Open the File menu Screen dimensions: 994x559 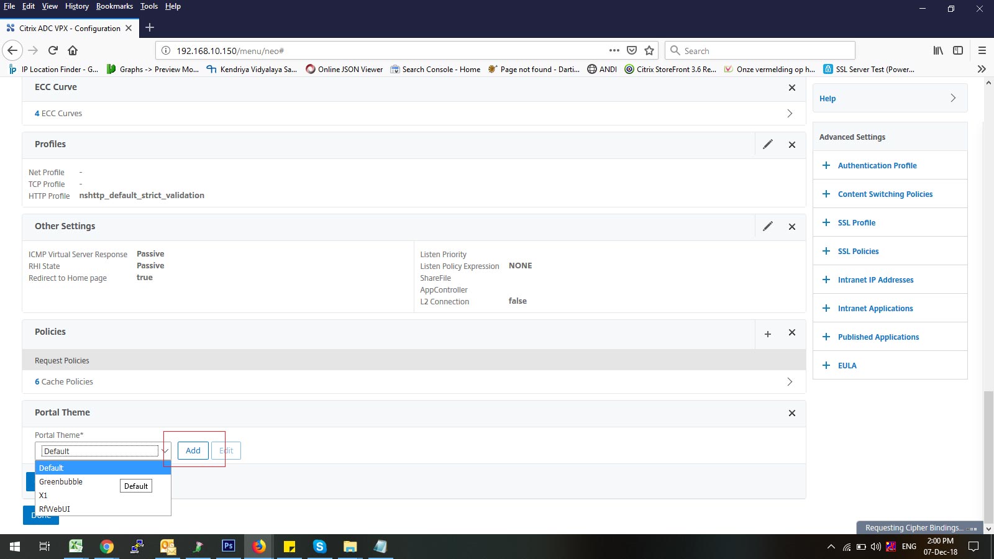click(9, 6)
